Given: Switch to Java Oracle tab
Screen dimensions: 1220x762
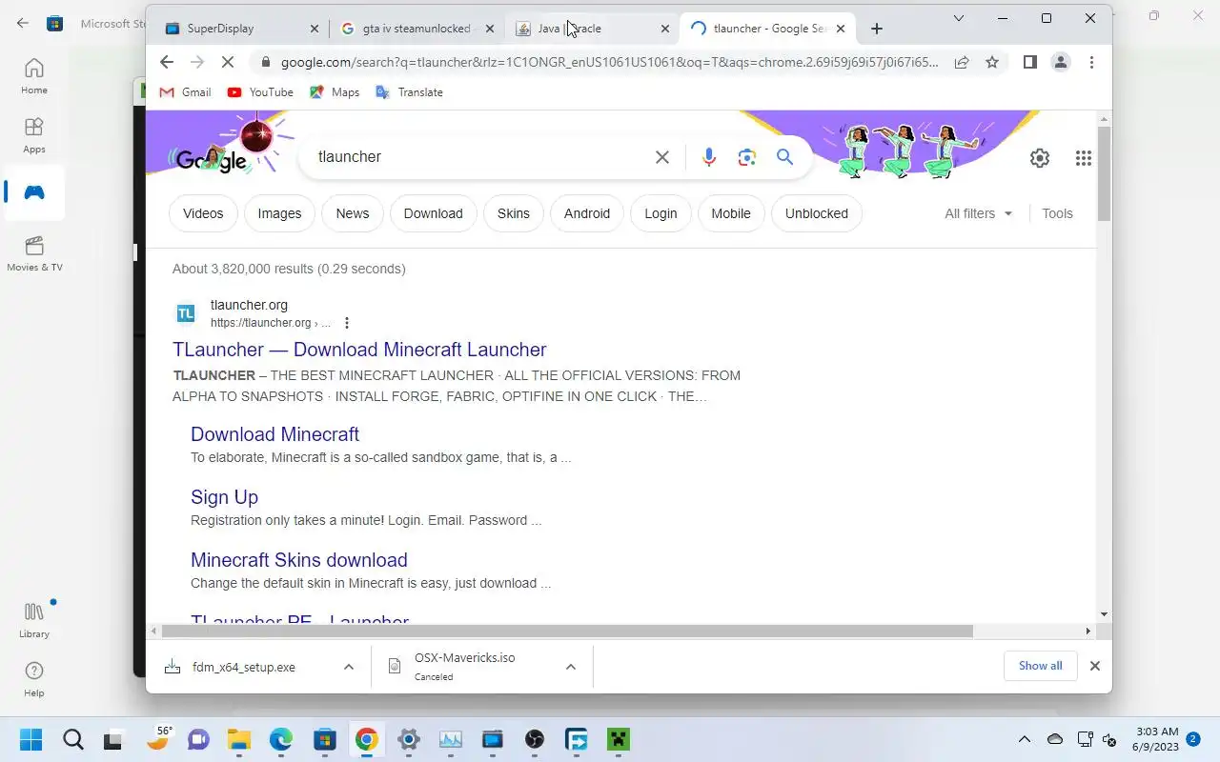Looking at the screenshot, I should [x=592, y=29].
